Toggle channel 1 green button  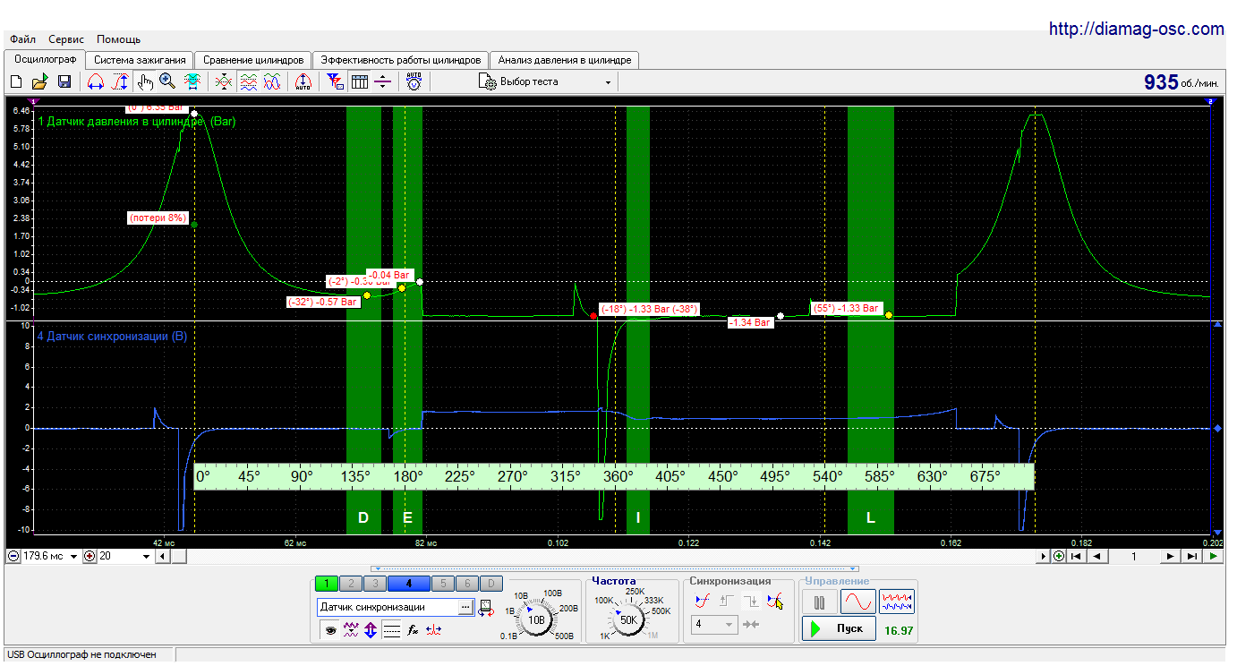(327, 584)
